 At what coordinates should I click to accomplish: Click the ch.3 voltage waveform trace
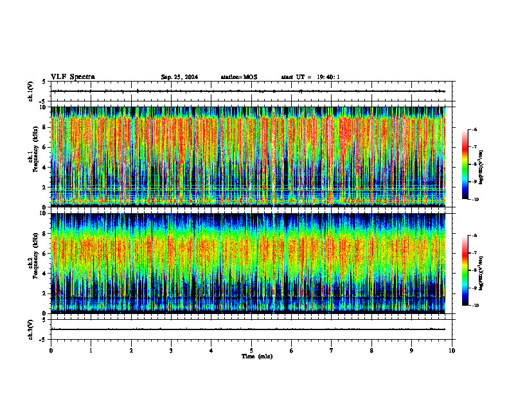(x=248, y=329)
